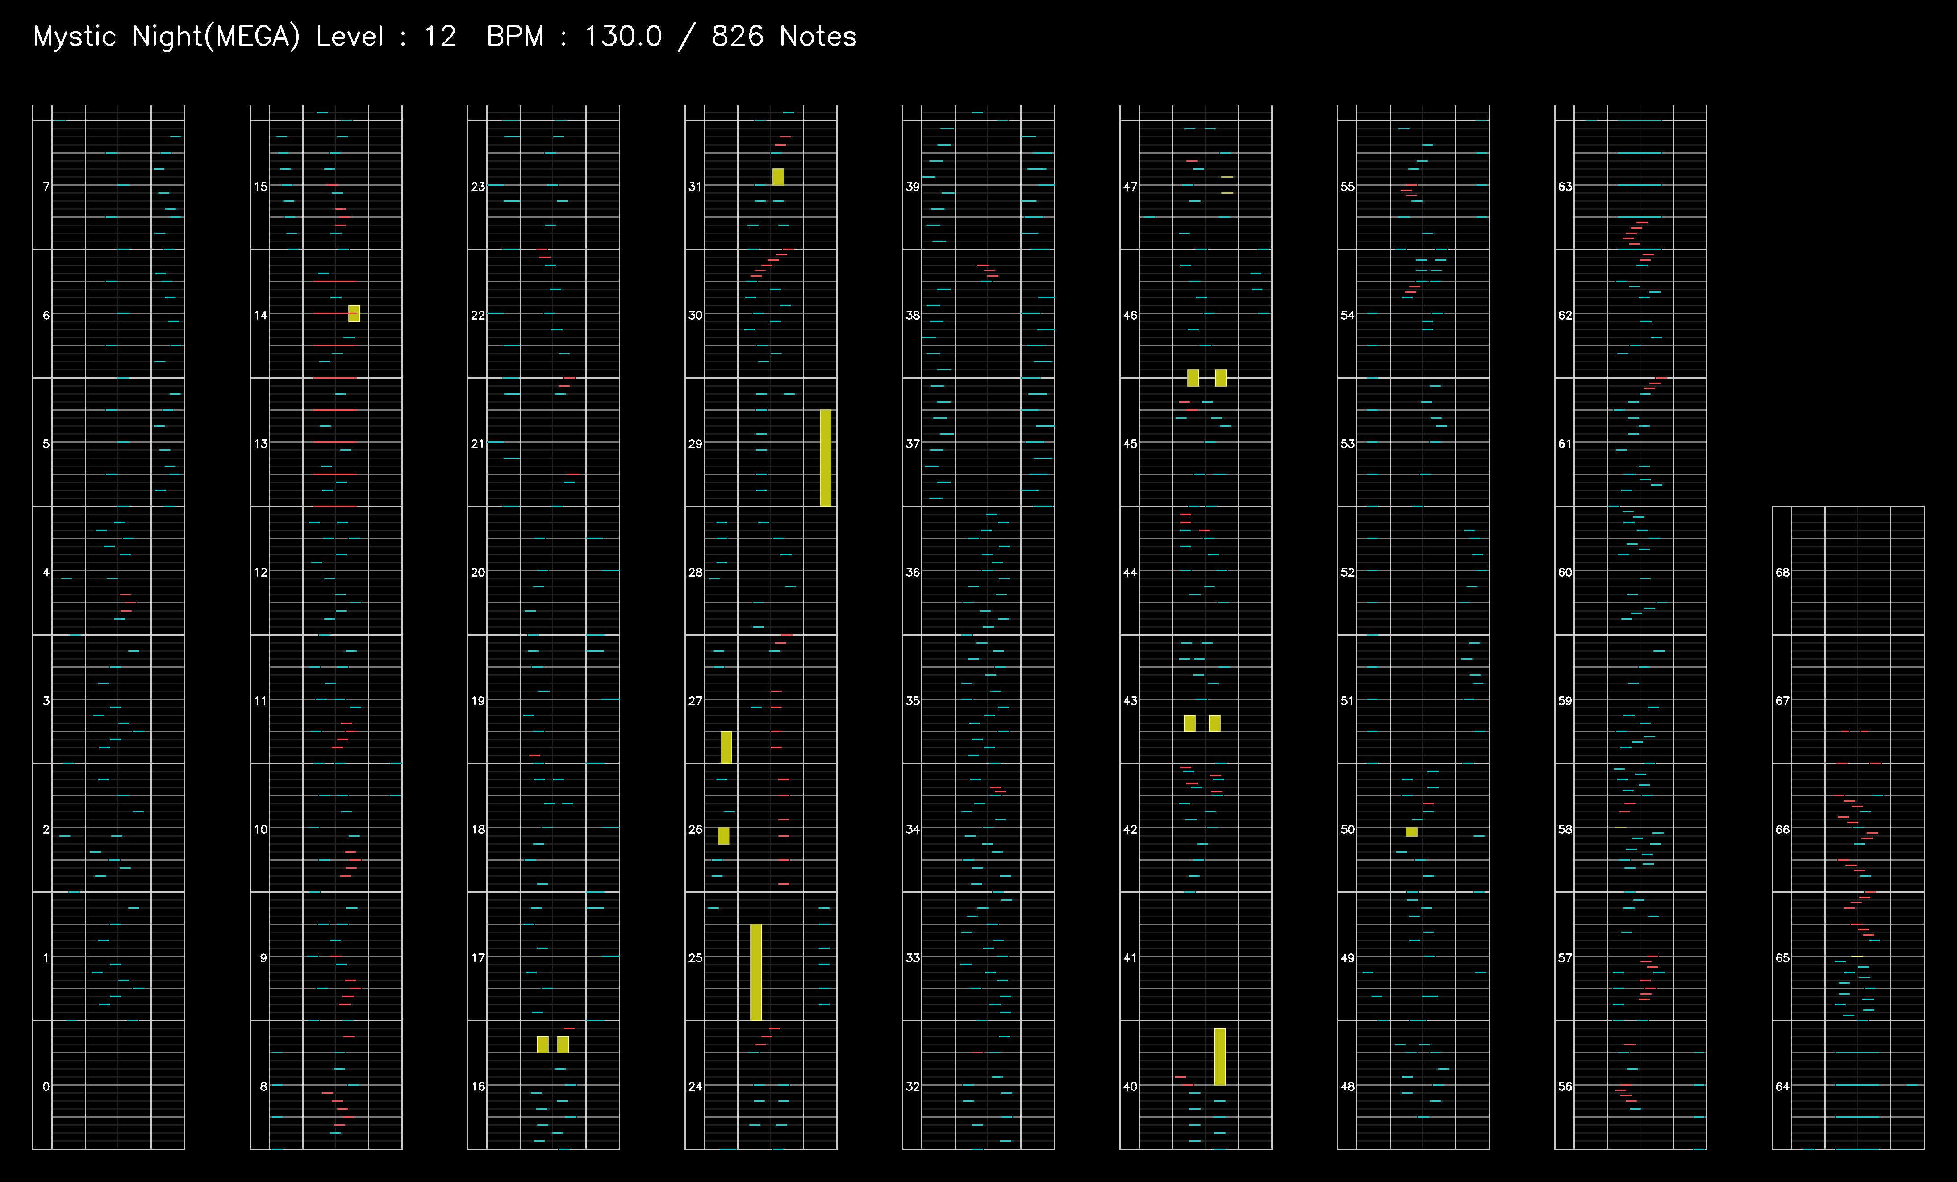Viewport: 1957px width, 1182px height.
Task: Select the long yellow hold note in measure 40
Action: [1220, 1057]
